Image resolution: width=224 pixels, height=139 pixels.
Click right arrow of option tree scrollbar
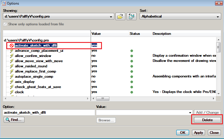(88, 98)
